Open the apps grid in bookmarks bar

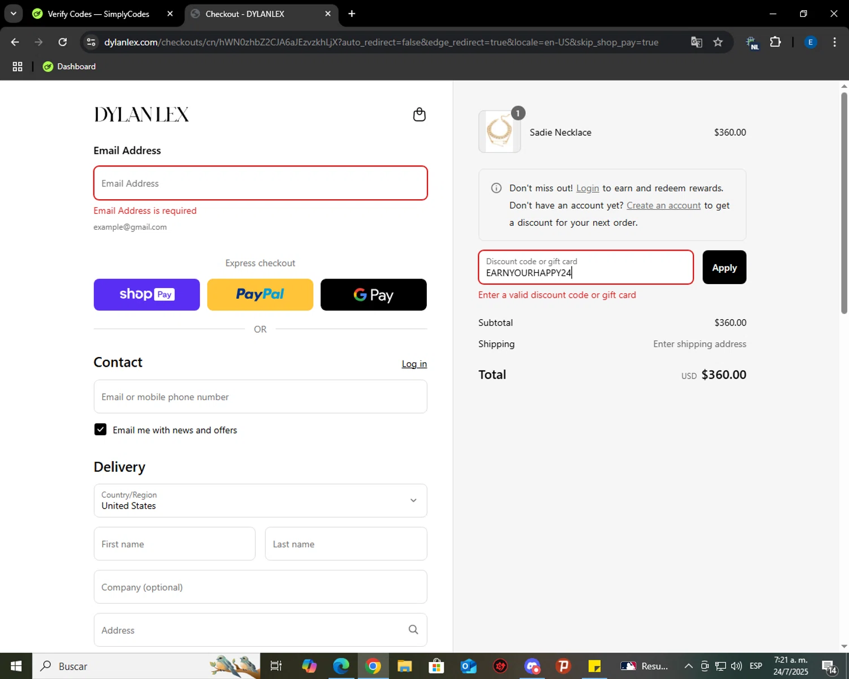(x=18, y=66)
